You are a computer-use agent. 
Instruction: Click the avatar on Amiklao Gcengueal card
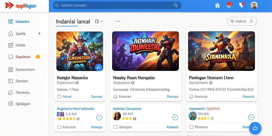pyautogui.click(x=117, y=116)
